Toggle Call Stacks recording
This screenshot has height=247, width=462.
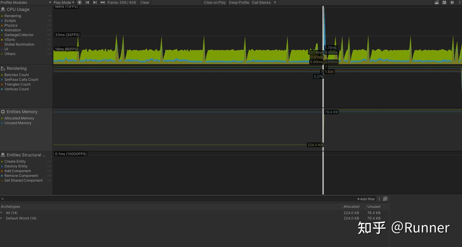(261, 3)
